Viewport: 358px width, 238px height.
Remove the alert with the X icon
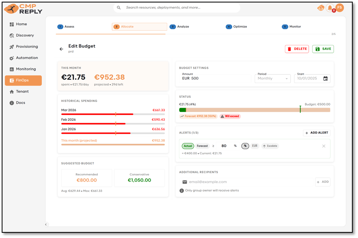[324, 146]
